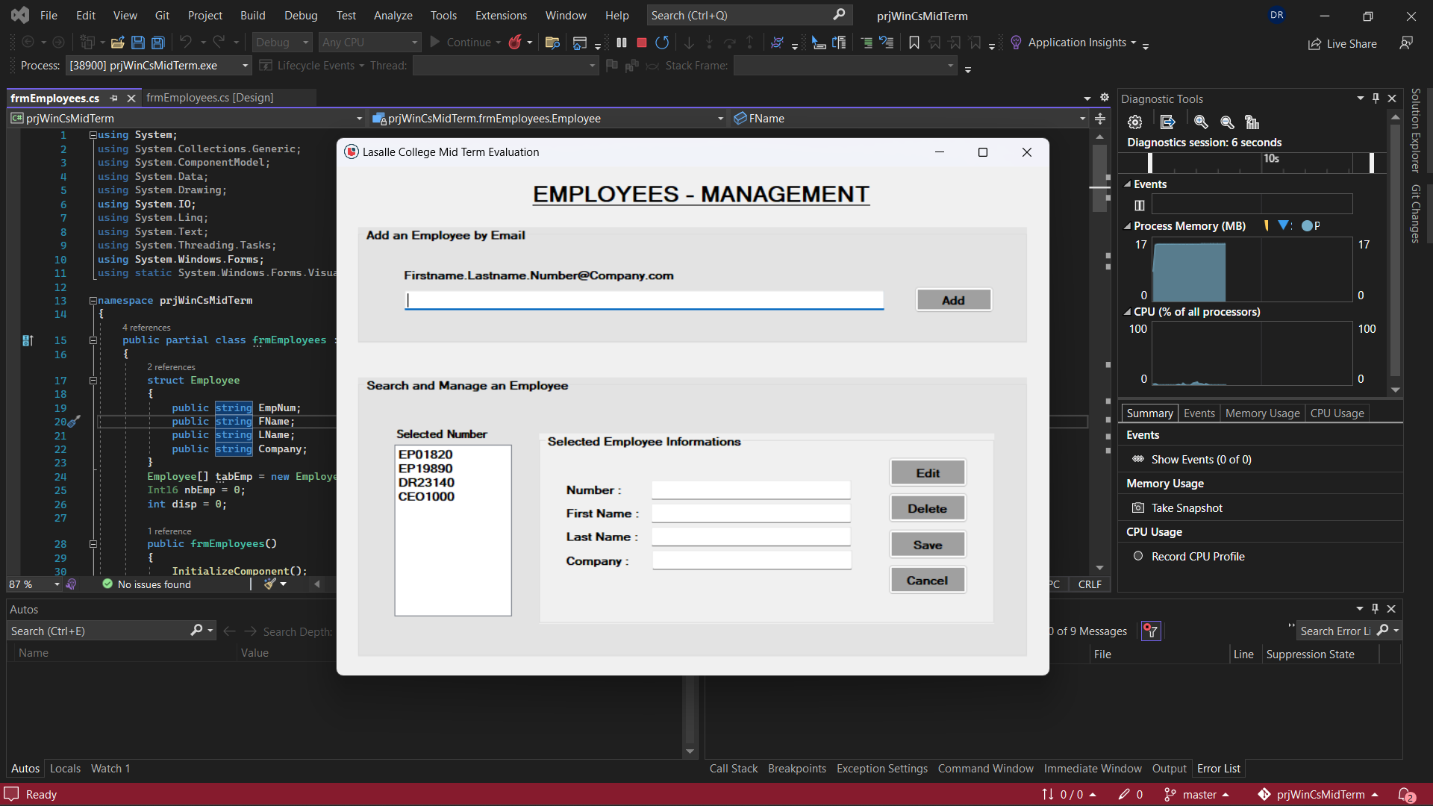Open the Debug menu
Viewport: 1433px width, 806px height.
(301, 15)
